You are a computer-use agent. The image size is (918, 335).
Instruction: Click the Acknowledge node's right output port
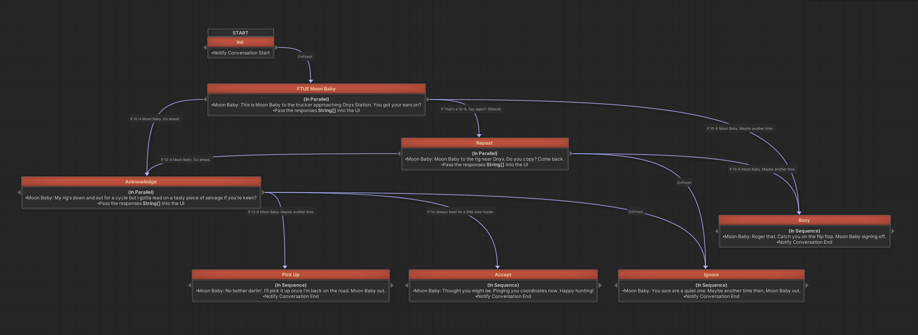[263, 192]
